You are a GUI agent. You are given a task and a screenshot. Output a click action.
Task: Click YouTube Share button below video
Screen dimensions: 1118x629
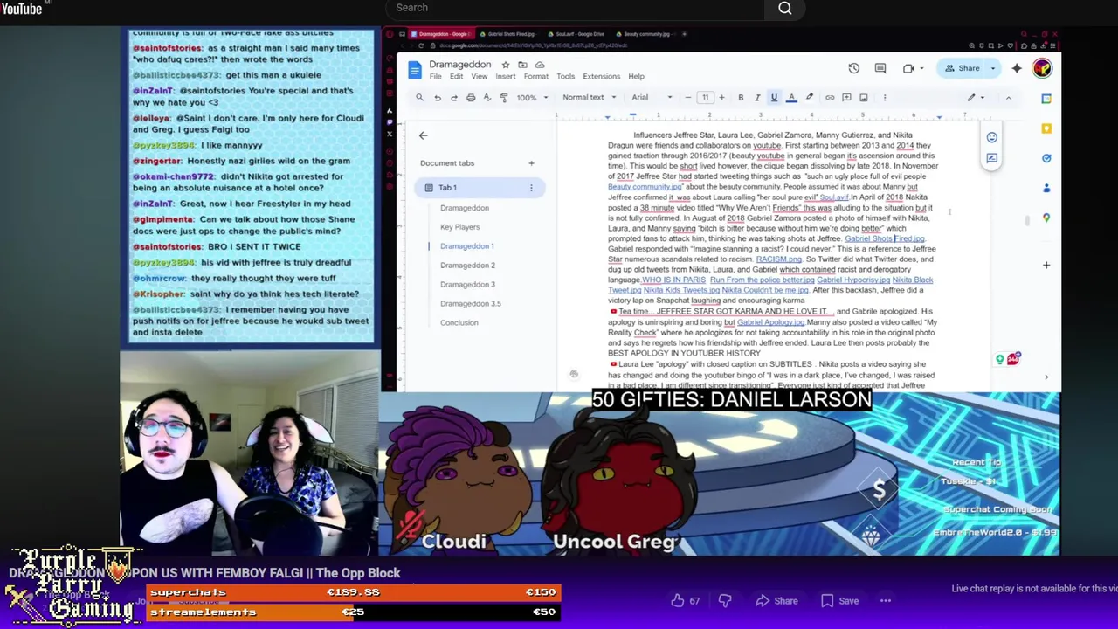[776, 601]
